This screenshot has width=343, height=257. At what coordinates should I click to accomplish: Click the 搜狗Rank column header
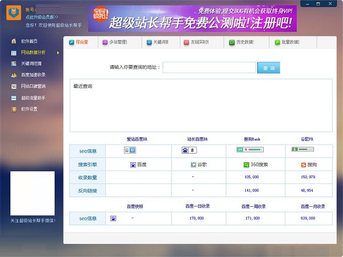tap(252, 139)
